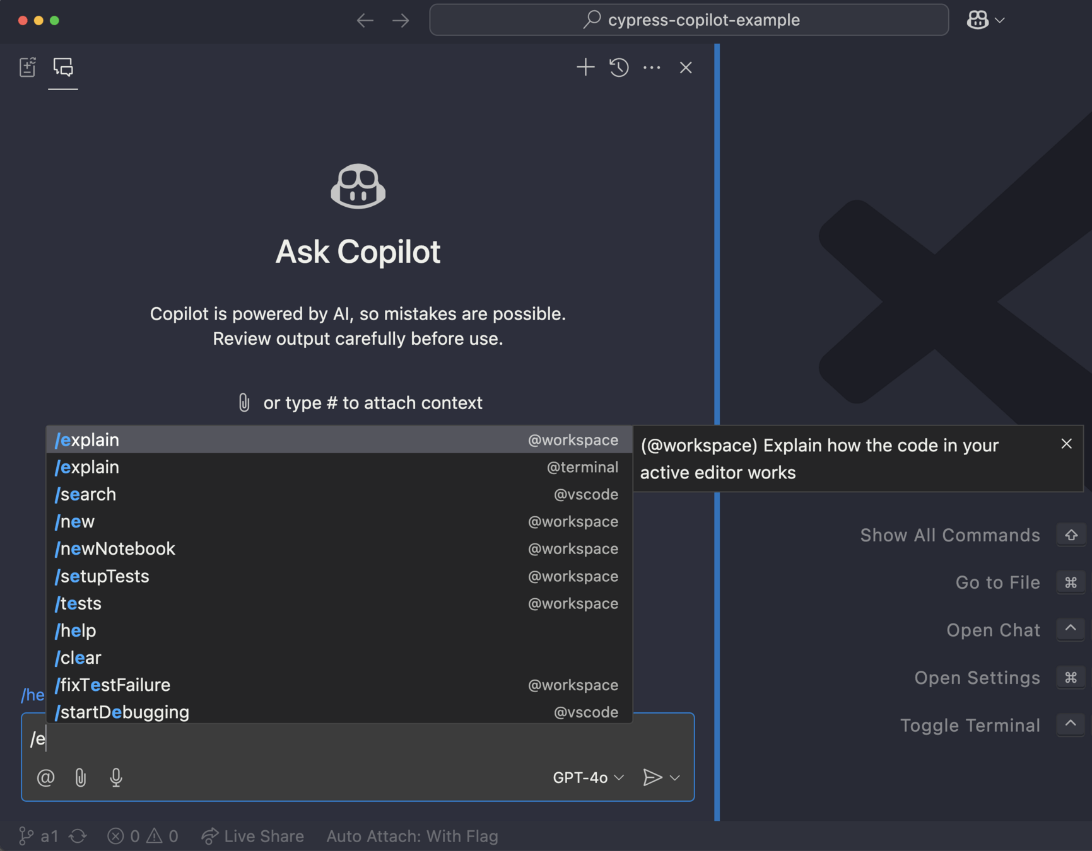Click the /he suggested text above input
Image resolution: width=1092 pixels, height=851 pixels.
point(33,695)
